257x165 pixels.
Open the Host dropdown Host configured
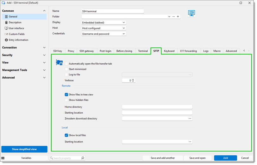[x=104, y=28]
